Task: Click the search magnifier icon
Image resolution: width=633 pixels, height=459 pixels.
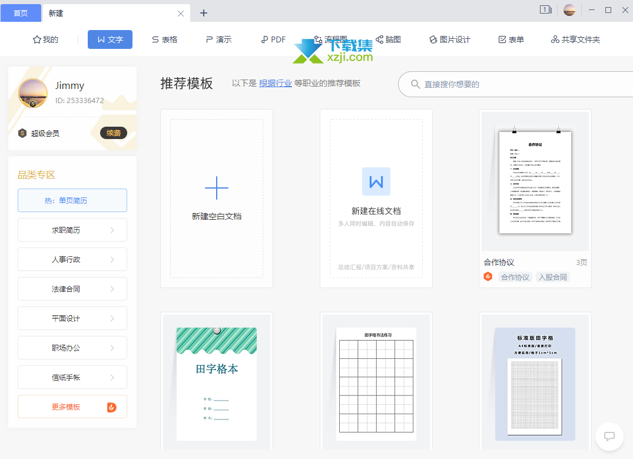Action: coord(415,84)
